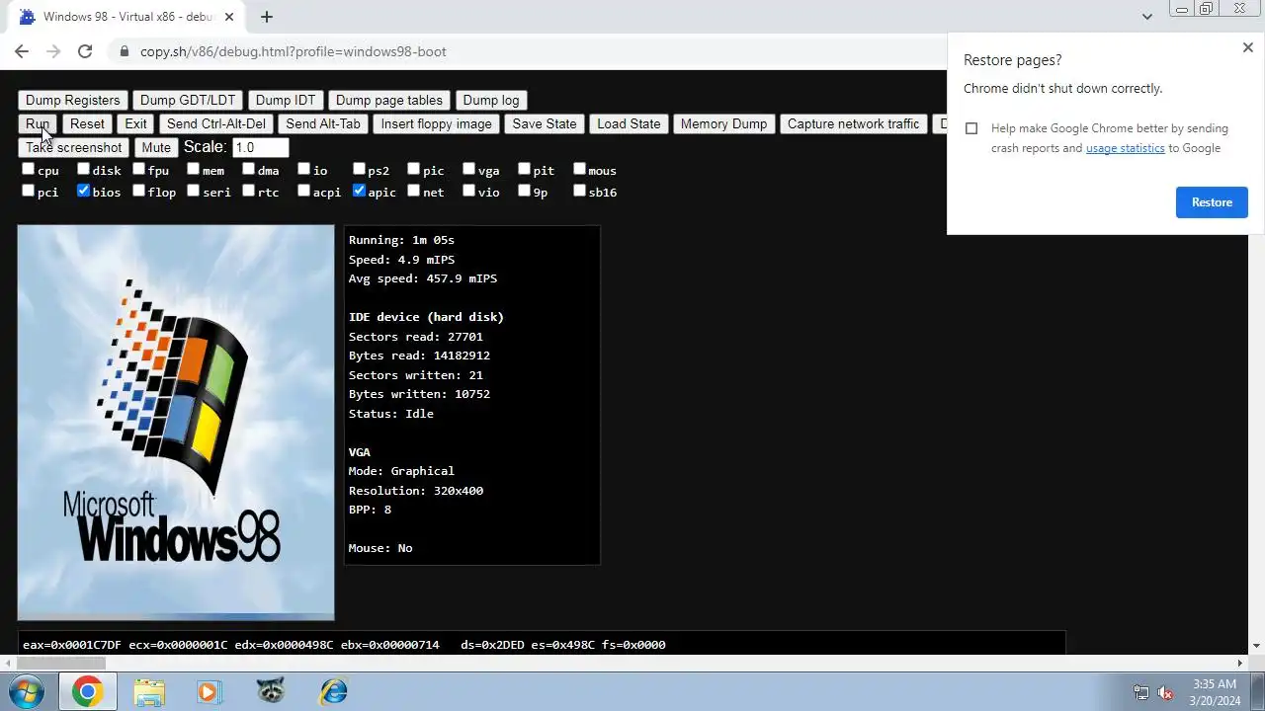This screenshot has height=711, width=1265.
Task: Send Ctrl-Alt-Del to the emulator
Action: pos(216,123)
